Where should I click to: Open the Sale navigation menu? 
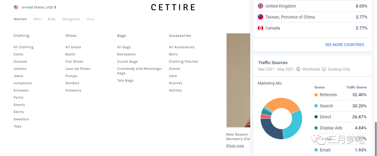coord(90,19)
